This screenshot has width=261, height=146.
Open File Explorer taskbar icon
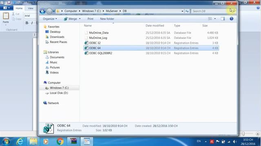33,142
